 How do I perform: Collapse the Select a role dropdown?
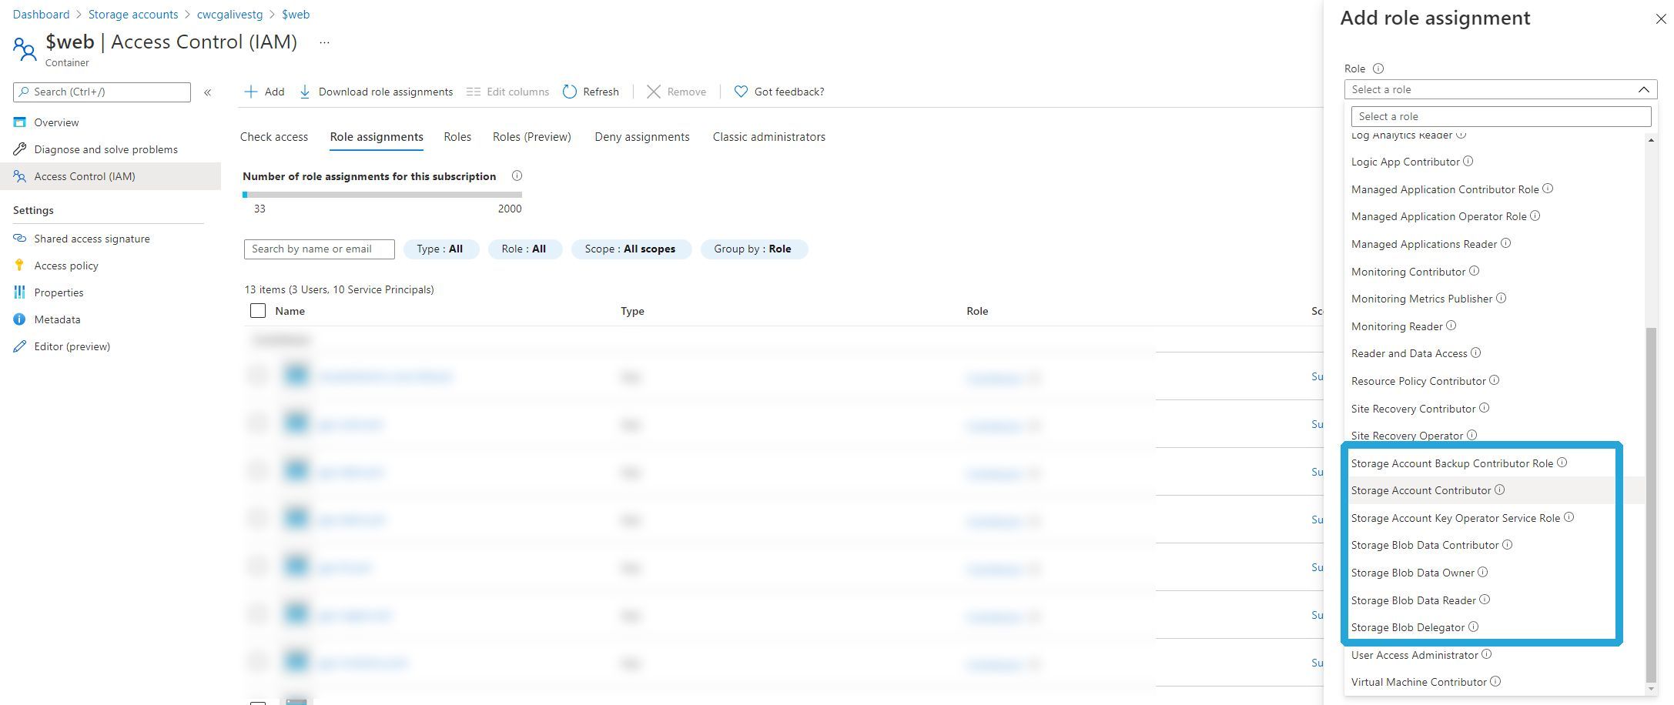[1643, 89]
